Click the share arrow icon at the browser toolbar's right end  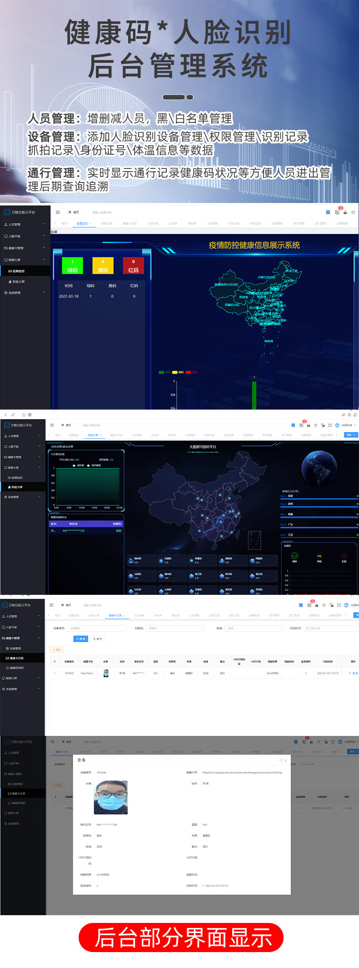(x=344, y=415)
